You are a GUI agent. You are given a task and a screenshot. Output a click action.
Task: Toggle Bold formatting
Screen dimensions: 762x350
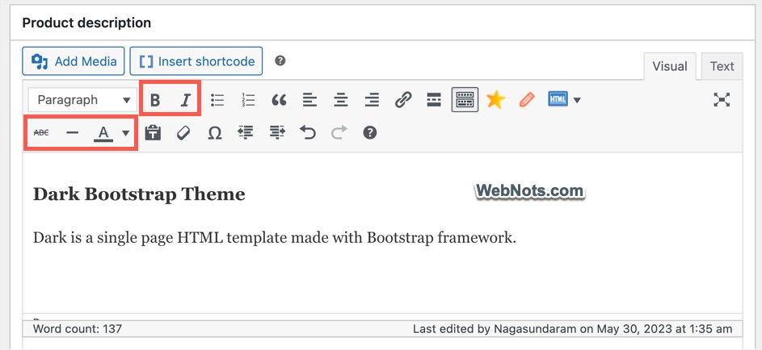155,100
